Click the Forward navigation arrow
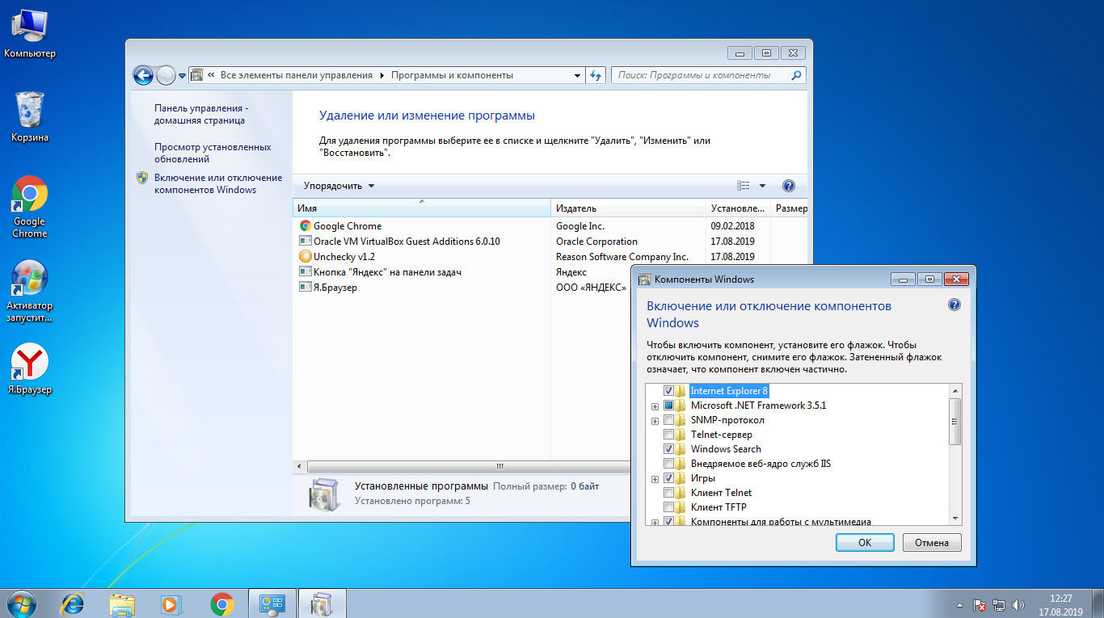 [166, 75]
